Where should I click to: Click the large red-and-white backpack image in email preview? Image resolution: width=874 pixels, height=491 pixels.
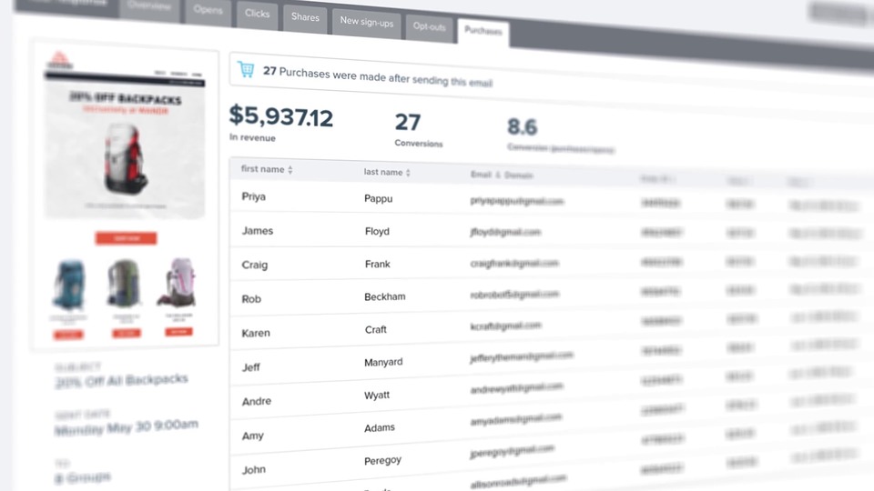coord(127,159)
